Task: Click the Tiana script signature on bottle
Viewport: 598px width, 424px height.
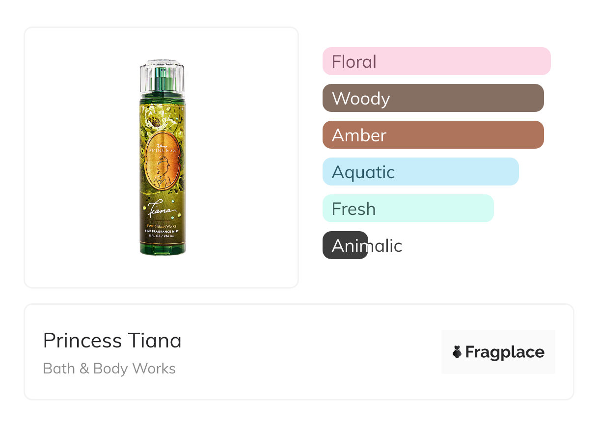Action: [162, 211]
